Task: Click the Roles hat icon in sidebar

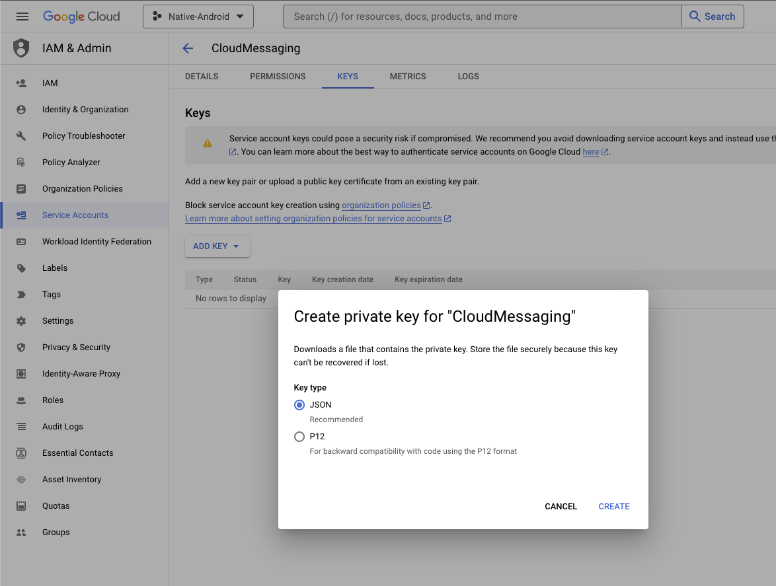Action: click(x=21, y=400)
